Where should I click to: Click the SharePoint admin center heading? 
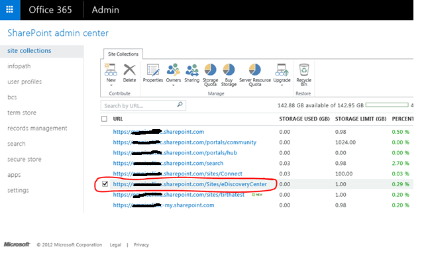coord(58,33)
